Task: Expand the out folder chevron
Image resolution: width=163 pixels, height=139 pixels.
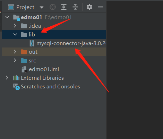Action: click(x=15, y=52)
